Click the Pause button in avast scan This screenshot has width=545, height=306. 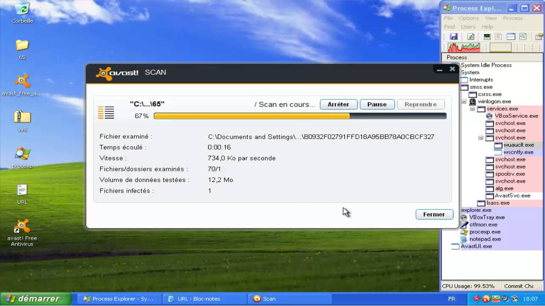(x=377, y=105)
